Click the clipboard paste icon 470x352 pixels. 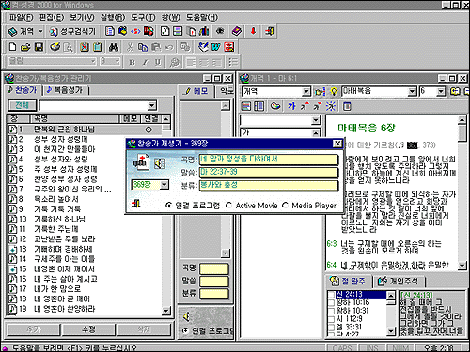[98, 47]
